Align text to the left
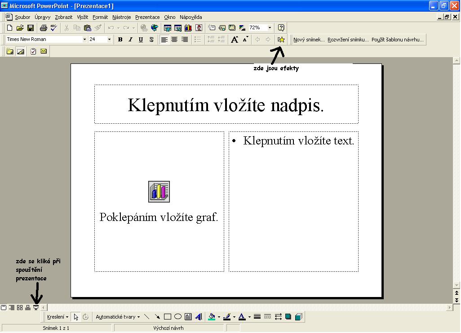 (x=164, y=40)
